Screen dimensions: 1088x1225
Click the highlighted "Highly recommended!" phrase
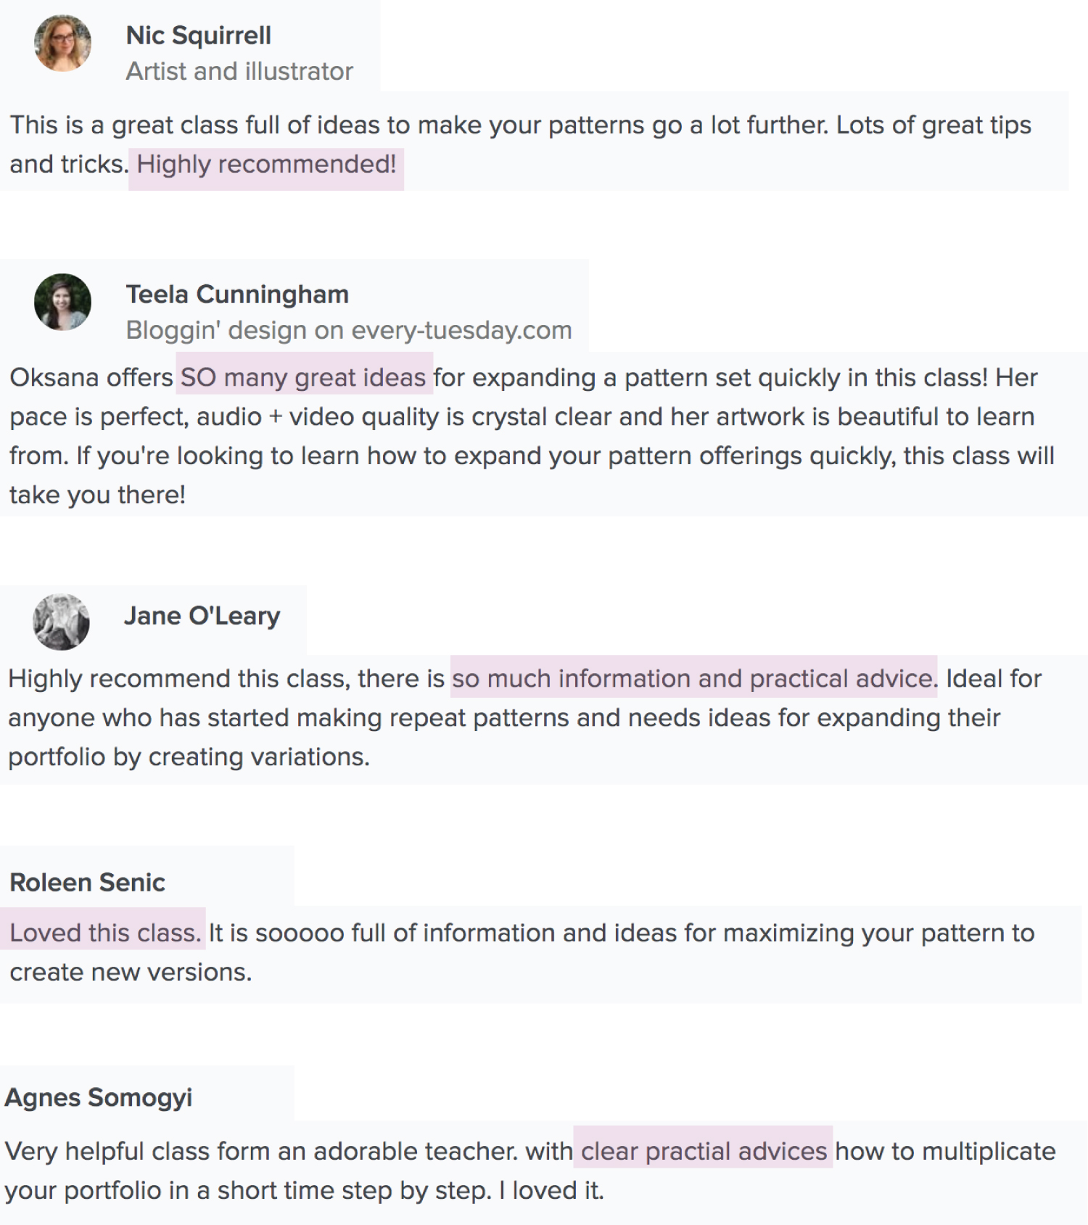point(266,165)
